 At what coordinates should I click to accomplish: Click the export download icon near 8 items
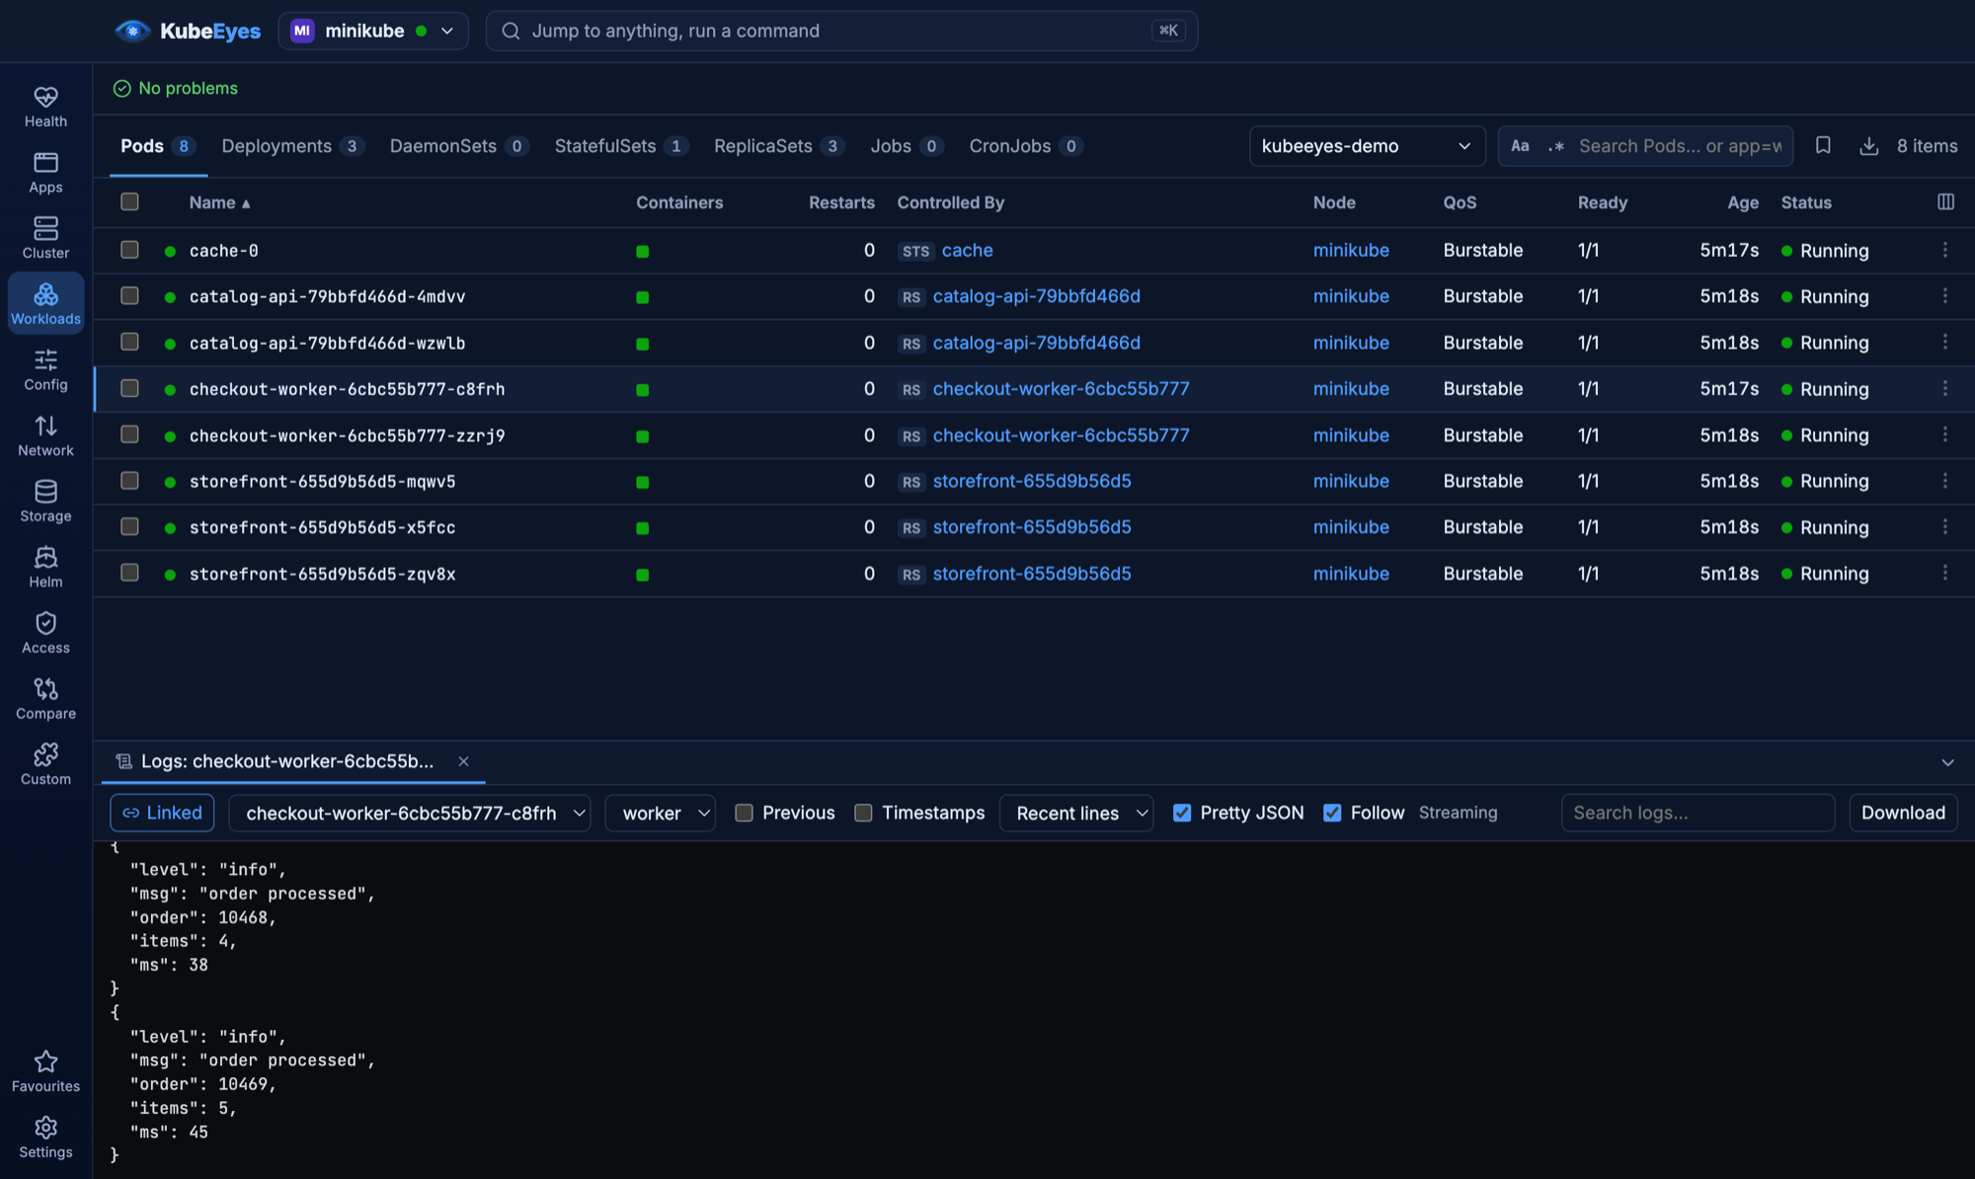click(x=1868, y=146)
